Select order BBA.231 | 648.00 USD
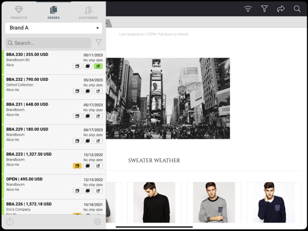308x231 pixels. coord(54,112)
